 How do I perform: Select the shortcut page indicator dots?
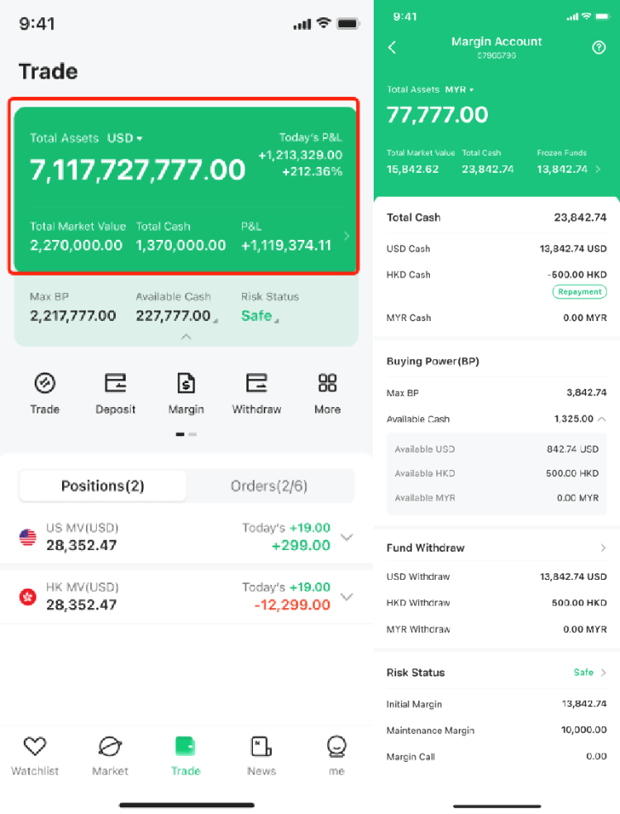coord(186,434)
